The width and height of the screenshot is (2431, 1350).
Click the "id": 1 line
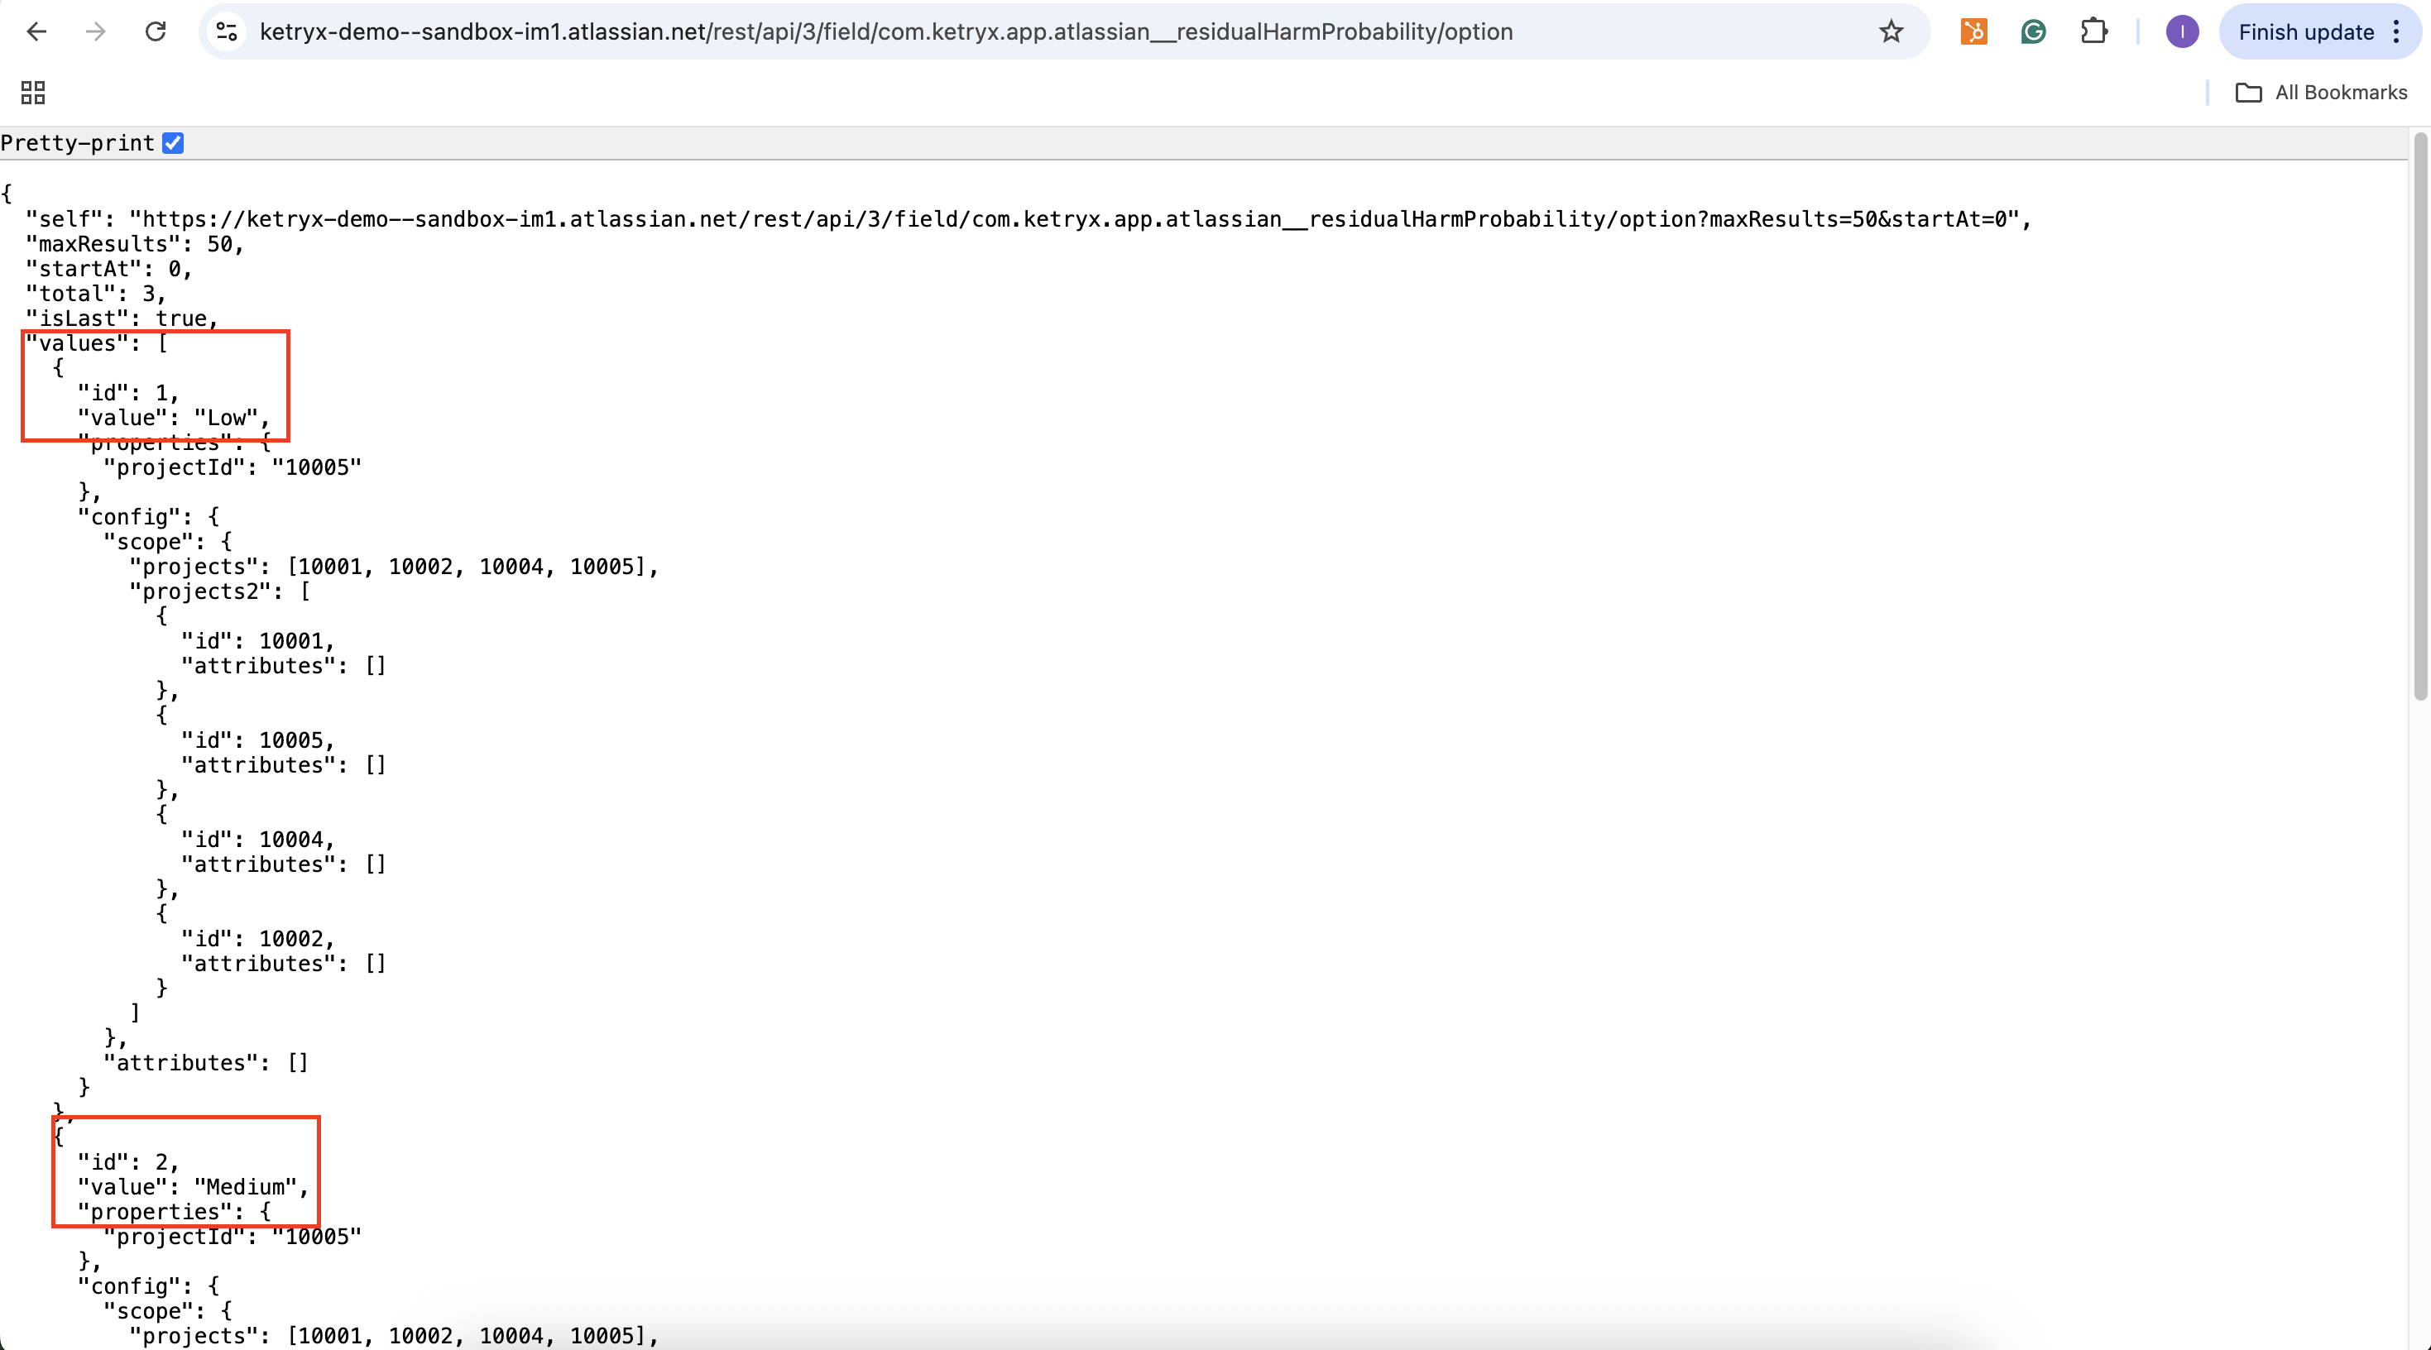tap(128, 394)
